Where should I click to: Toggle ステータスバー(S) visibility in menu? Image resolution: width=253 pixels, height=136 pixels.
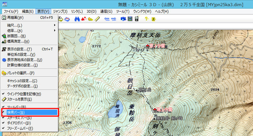pyautogui.click(x=30, y=118)
